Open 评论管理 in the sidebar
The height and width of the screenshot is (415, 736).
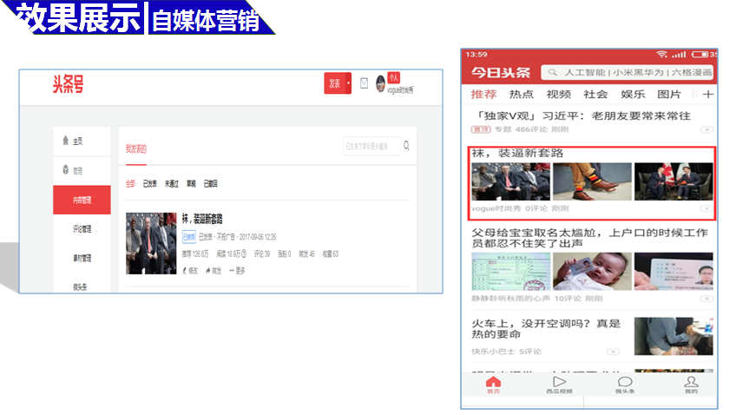click(x=82, y=229)
